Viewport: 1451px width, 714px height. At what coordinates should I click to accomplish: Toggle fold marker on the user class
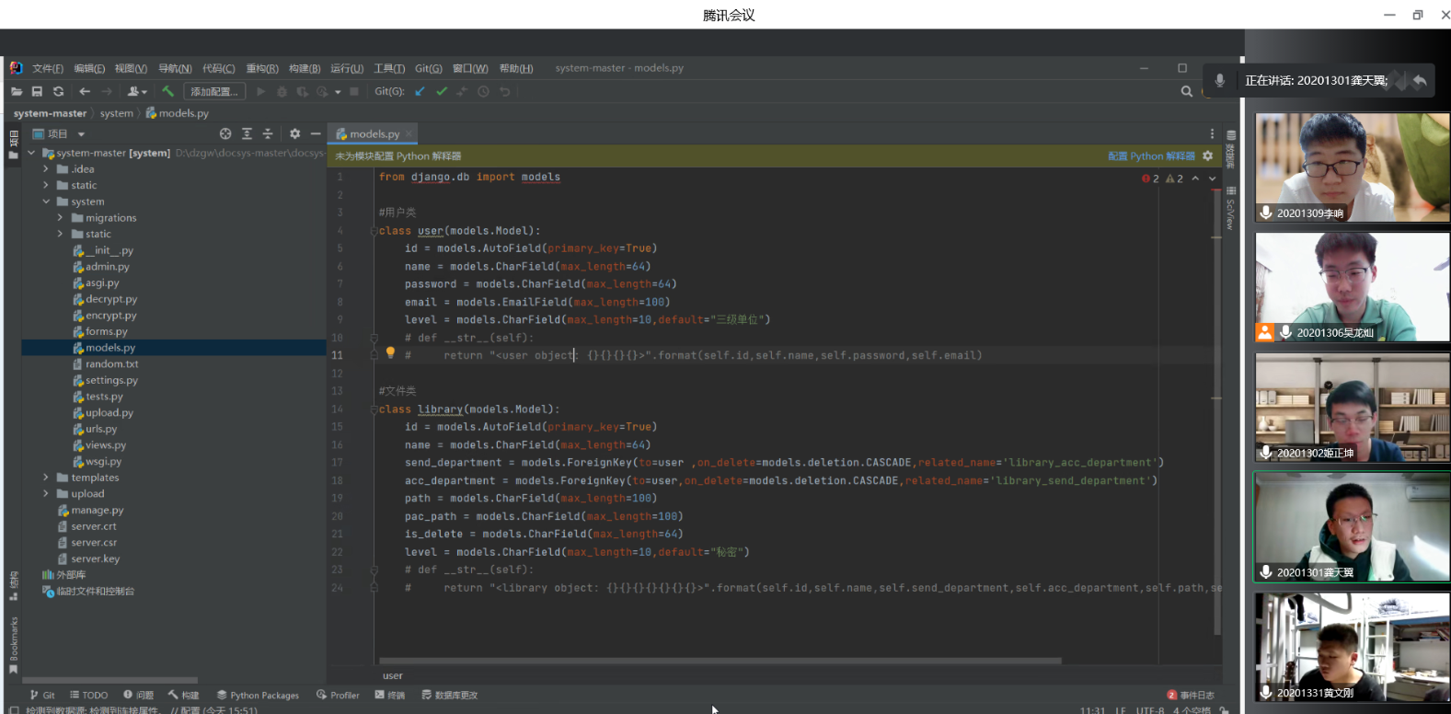tap(374, 231)
